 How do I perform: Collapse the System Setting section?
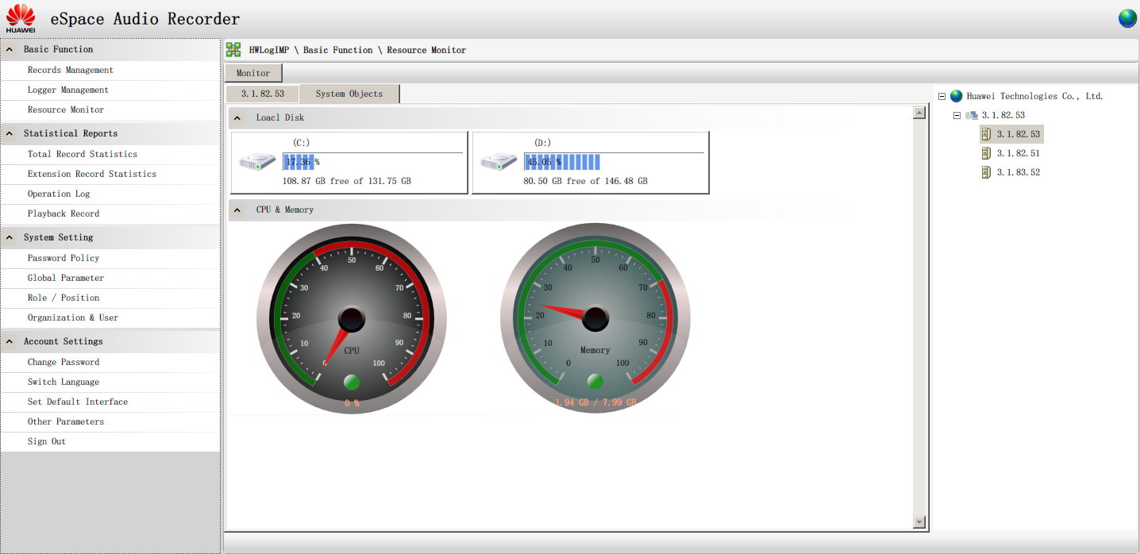(x=10, y=237)
